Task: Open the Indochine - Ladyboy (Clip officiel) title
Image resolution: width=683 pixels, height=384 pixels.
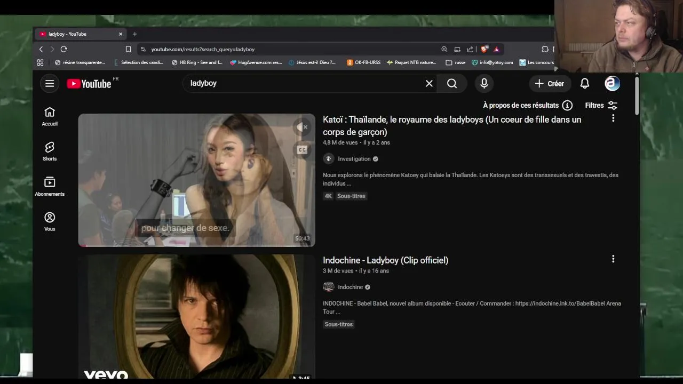Action: (x=385, y=260)
